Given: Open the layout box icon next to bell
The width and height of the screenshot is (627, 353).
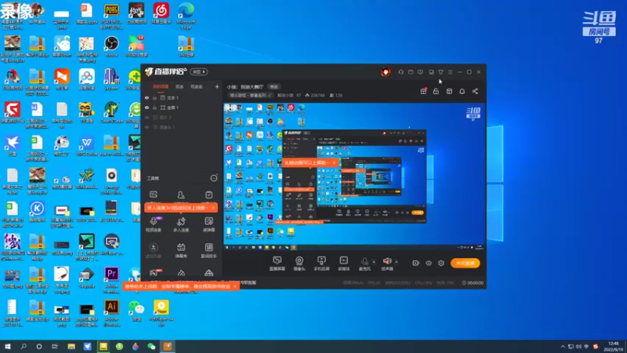Looking at the screenshot, I should [x=449, y=91].
